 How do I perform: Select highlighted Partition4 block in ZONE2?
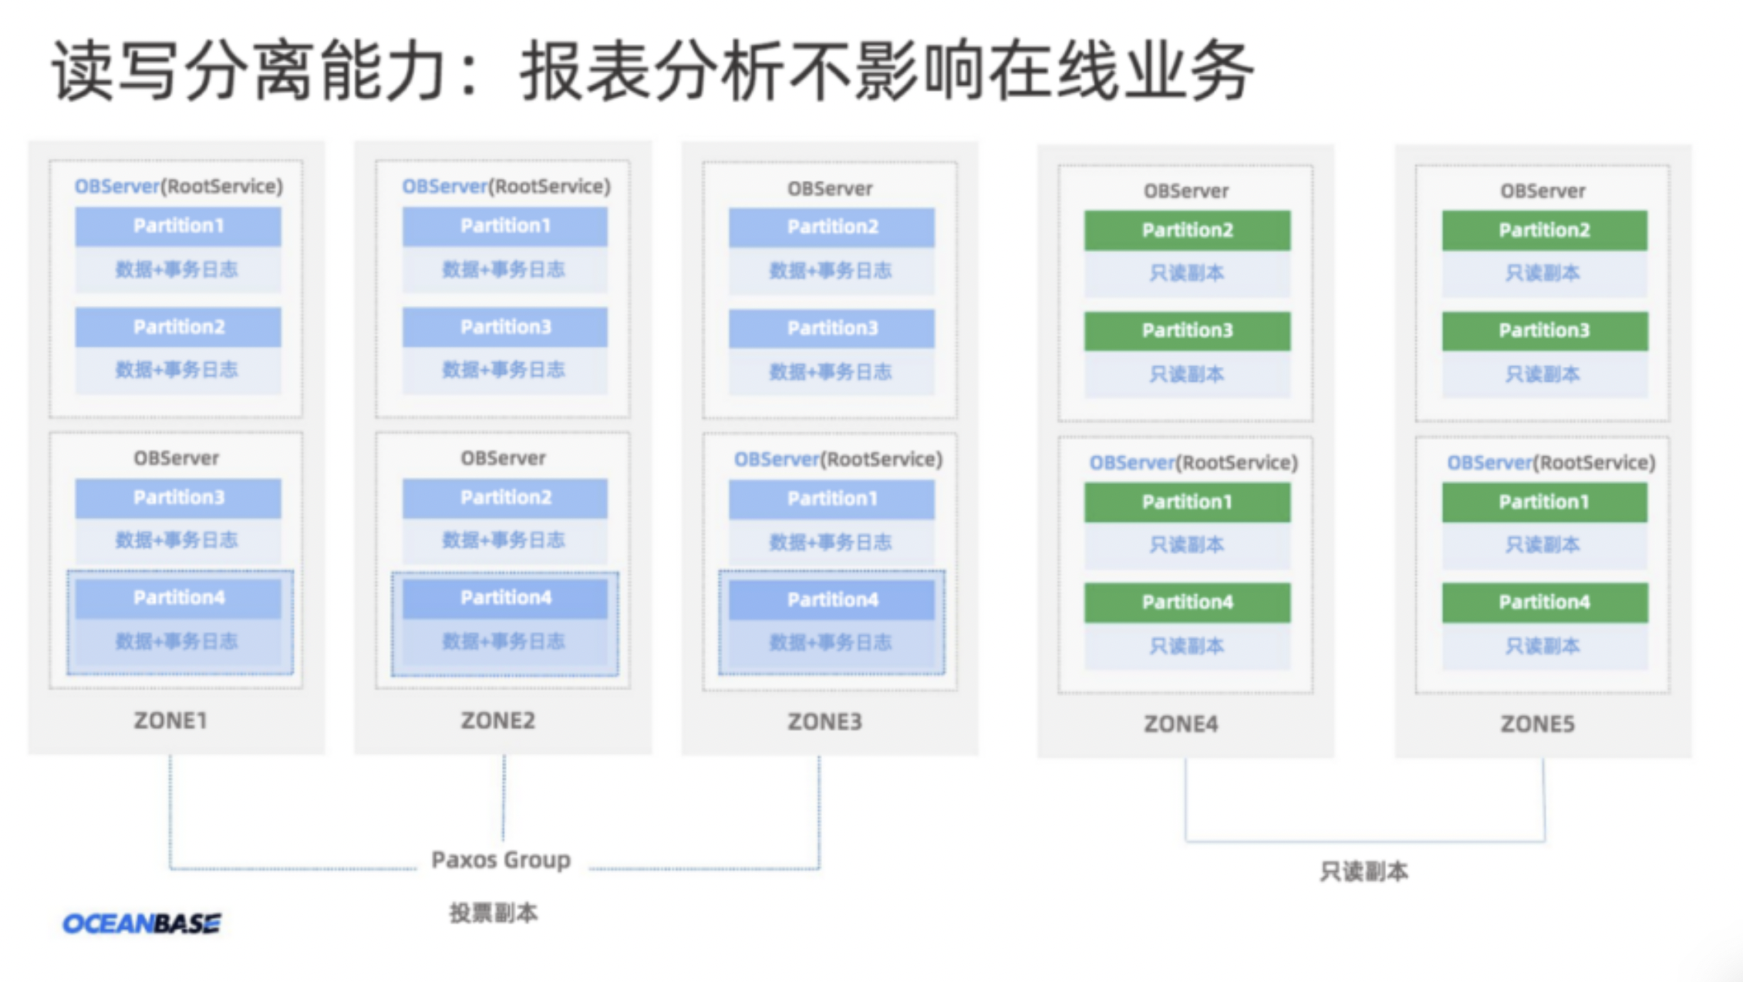(x=505, y=598)
